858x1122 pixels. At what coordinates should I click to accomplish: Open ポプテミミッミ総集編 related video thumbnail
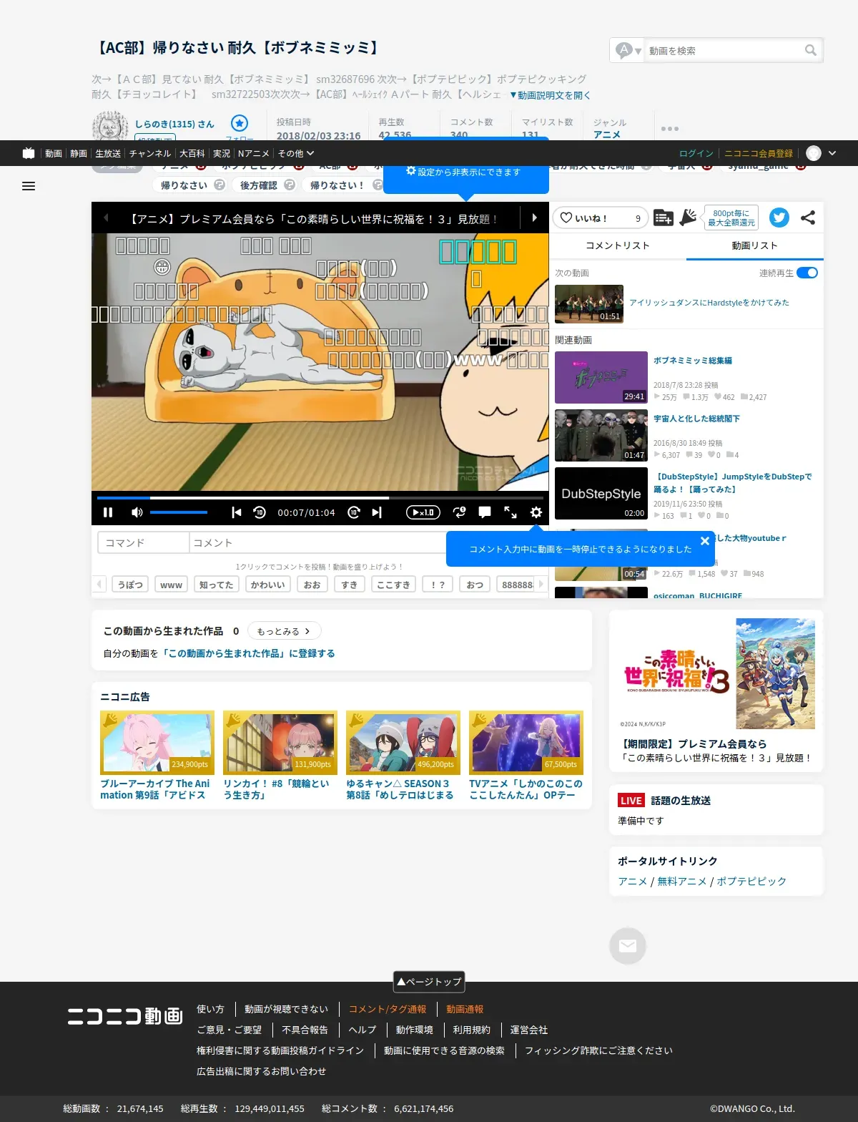coord(601,377)
